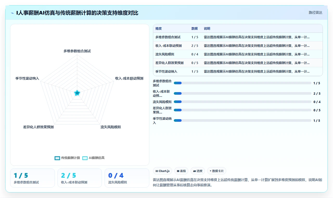The width and height of the screenshot is (333, 198).
Task: Select the 季节性波动纳入 table row cell
Action: point(166,72)
